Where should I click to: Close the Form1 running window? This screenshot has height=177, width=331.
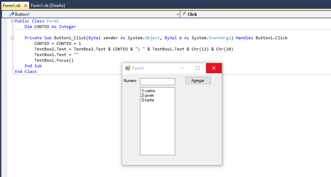tap(214, 68)
